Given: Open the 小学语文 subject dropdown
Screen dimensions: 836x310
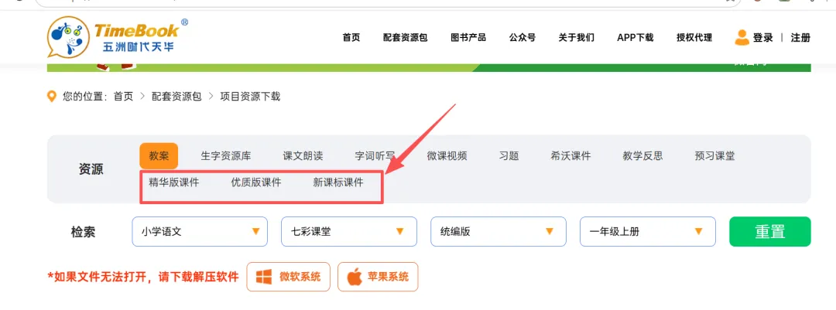Looking at the screenshot, I should [200, 232].
